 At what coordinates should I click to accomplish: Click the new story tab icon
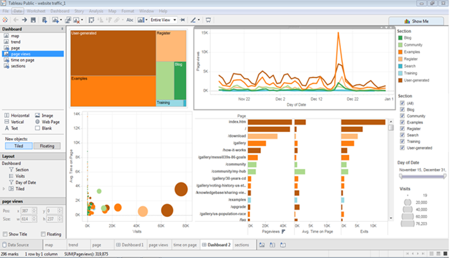pyautogui.click(x=283, y=245)
